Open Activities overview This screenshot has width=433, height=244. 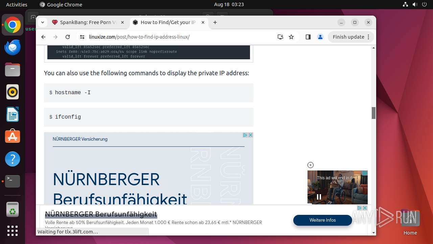(17, 4)
